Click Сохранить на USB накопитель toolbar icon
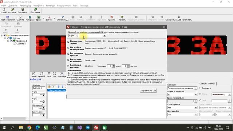 179,18
